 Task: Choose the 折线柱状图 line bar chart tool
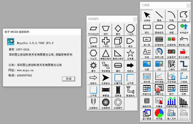pyautogui.click(x=171, y=102)
